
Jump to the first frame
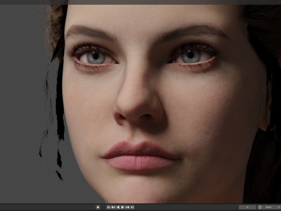(108, 207)
